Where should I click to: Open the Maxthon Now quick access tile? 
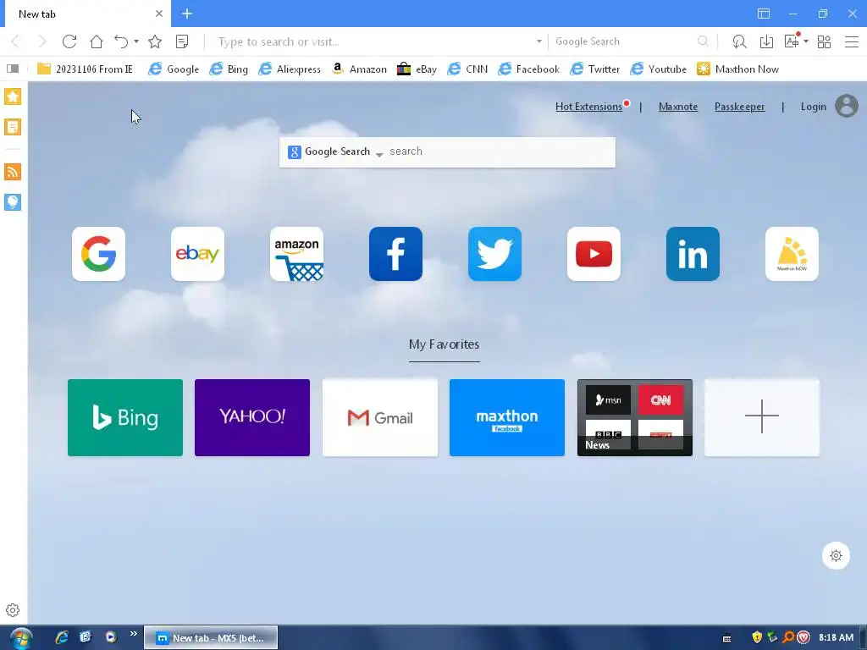tap(792, 254)
